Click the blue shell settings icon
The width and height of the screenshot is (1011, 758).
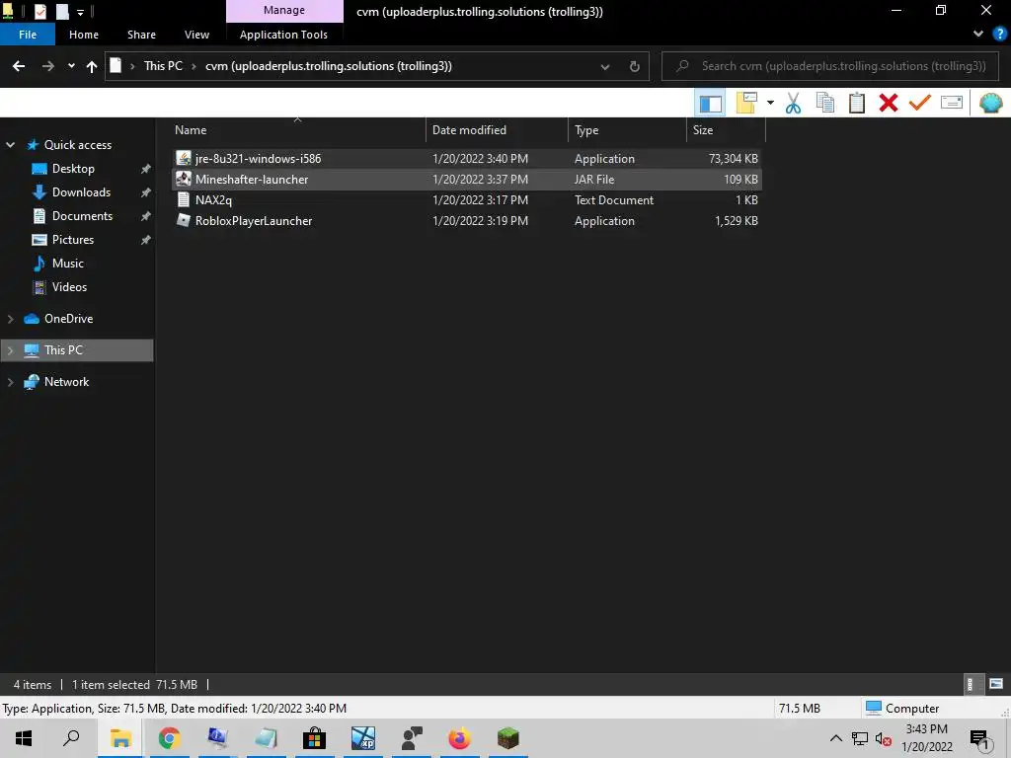pyautogui.click(x=991, y=103)
